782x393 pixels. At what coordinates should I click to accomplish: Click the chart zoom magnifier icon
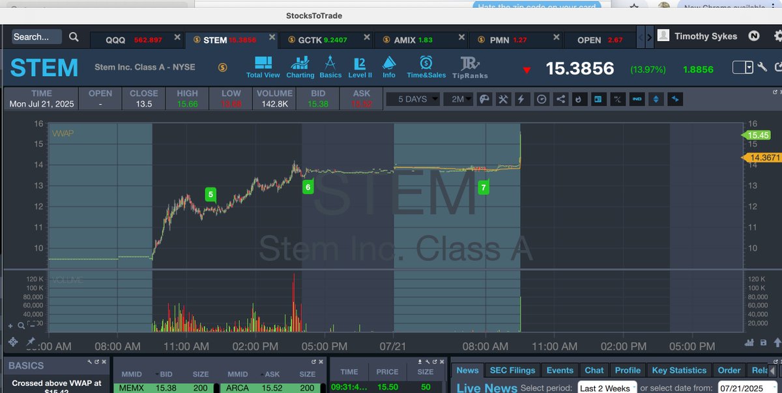point(21,325)
